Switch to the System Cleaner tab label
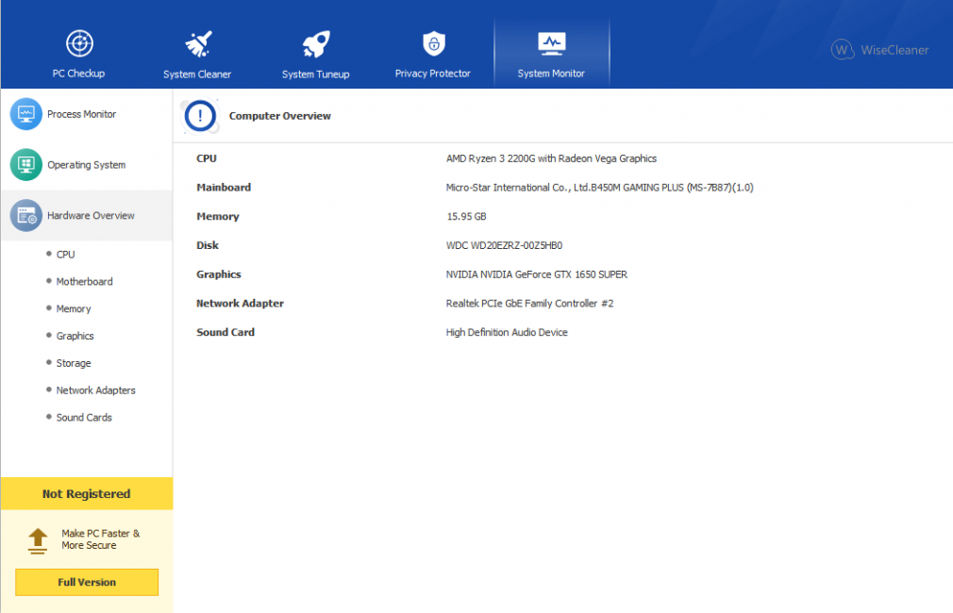The height and width of the screenshot is (613, 953). [197, 75]
